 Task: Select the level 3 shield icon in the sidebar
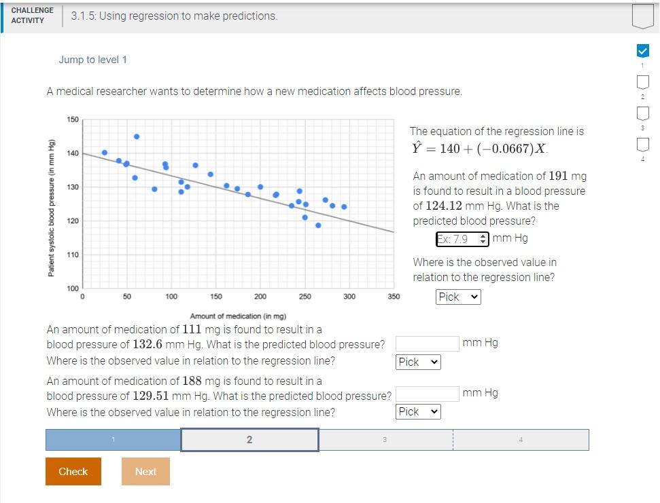[x=642, y=113]
